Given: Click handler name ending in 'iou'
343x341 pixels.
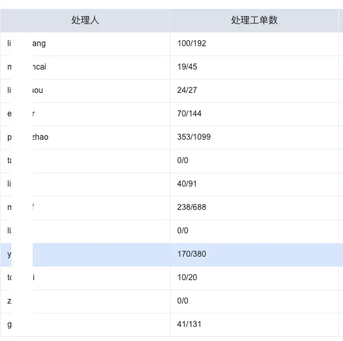Looking at the screenshot, I should (x=25, y=90).
